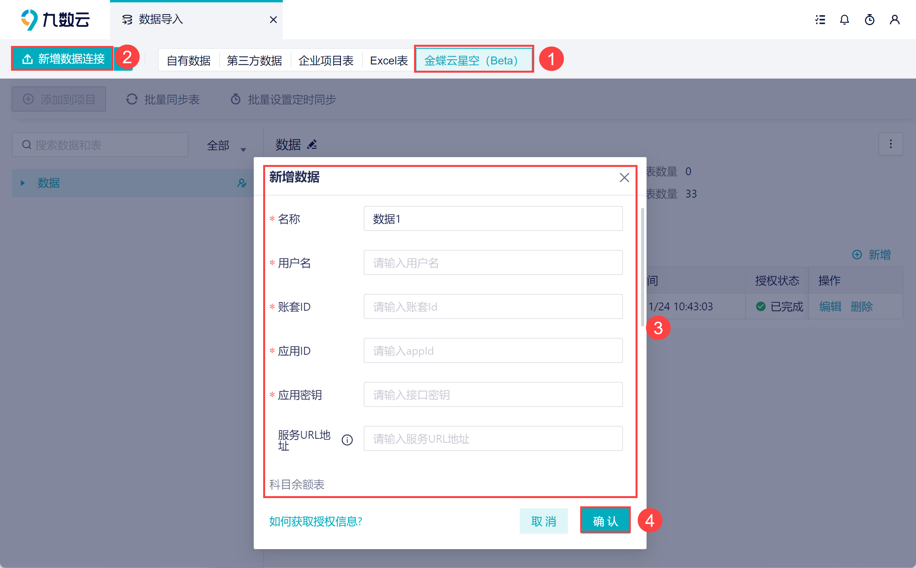
Task: Close the 新增数据 dialog
Action: 624,178
